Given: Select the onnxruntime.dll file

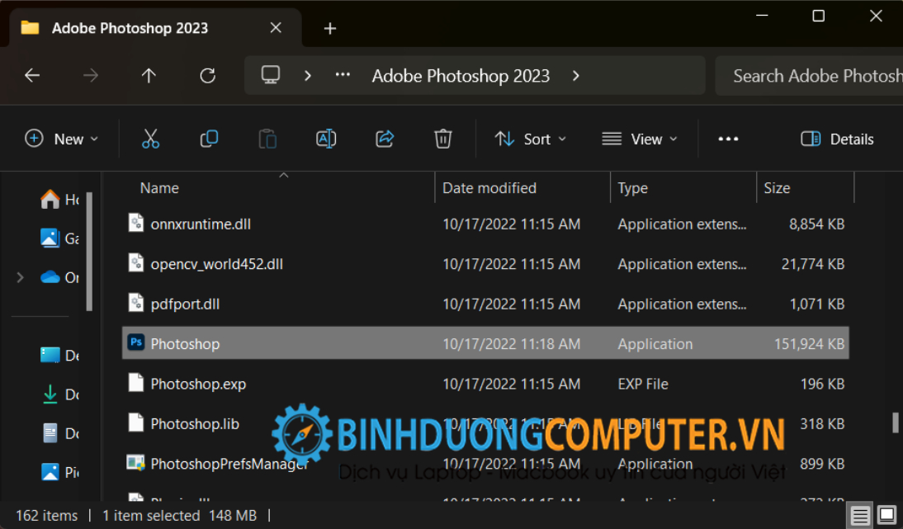Looking at the screenshot, I should coord(485,224).
